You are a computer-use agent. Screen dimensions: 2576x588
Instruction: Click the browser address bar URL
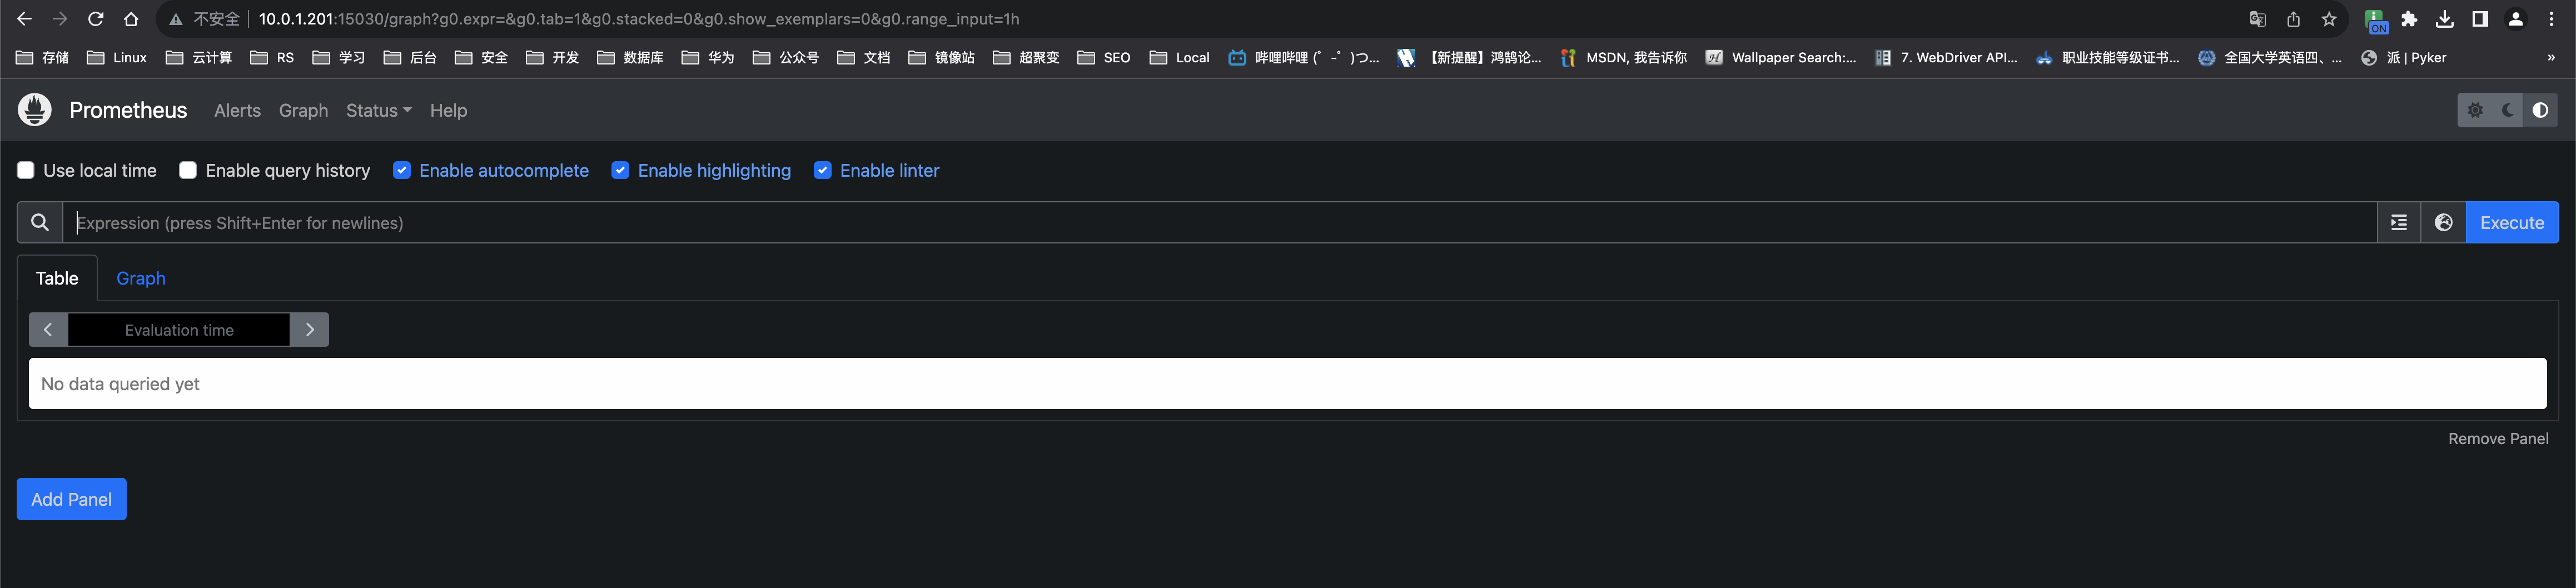639,19
